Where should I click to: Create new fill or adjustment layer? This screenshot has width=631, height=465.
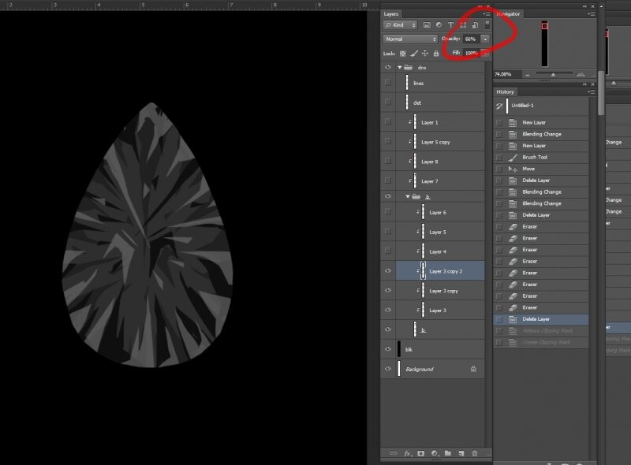(434, 454)
